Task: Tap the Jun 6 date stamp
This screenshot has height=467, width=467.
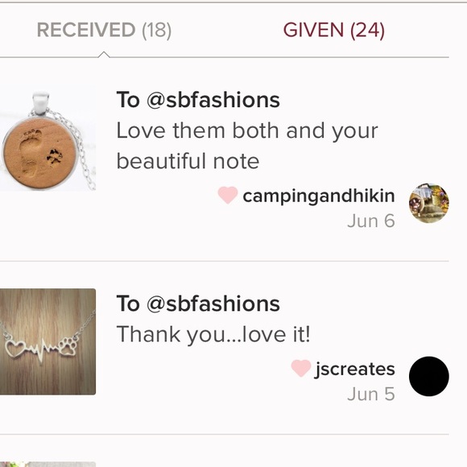Action: click(x=371, y=221)
